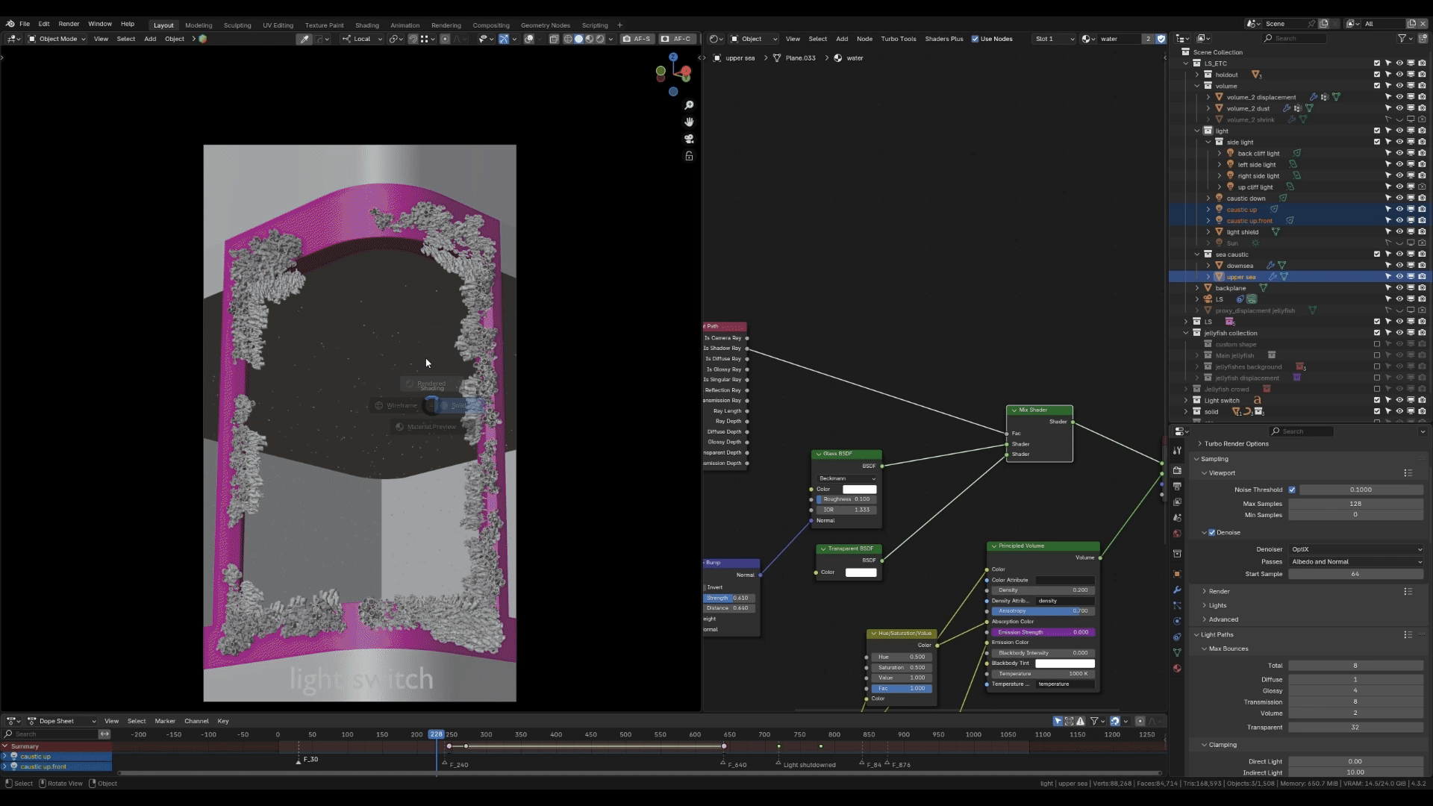This screenshot has width=1433, height=806.
Task: Open the Render menu in top bar
Action: tap(69, 24)
